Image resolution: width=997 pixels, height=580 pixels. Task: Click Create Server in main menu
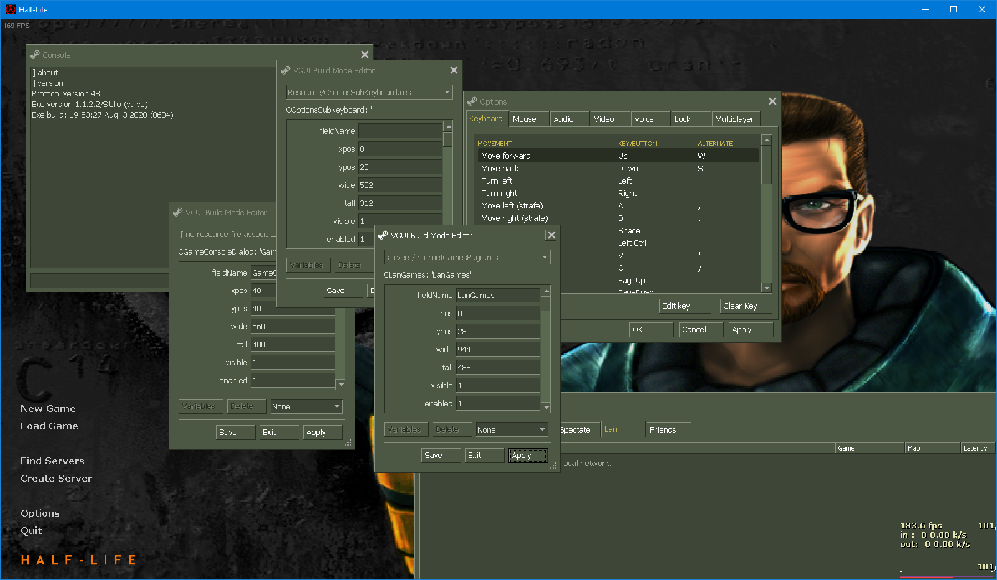[x=56, y=479]
